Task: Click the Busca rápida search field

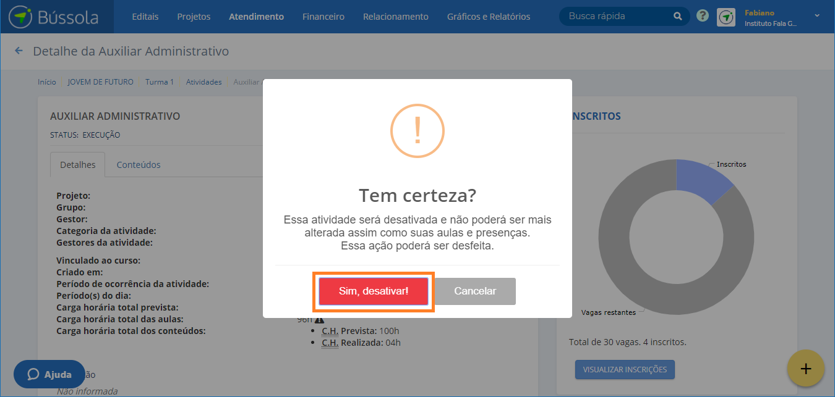Action: tap(619, 16)
